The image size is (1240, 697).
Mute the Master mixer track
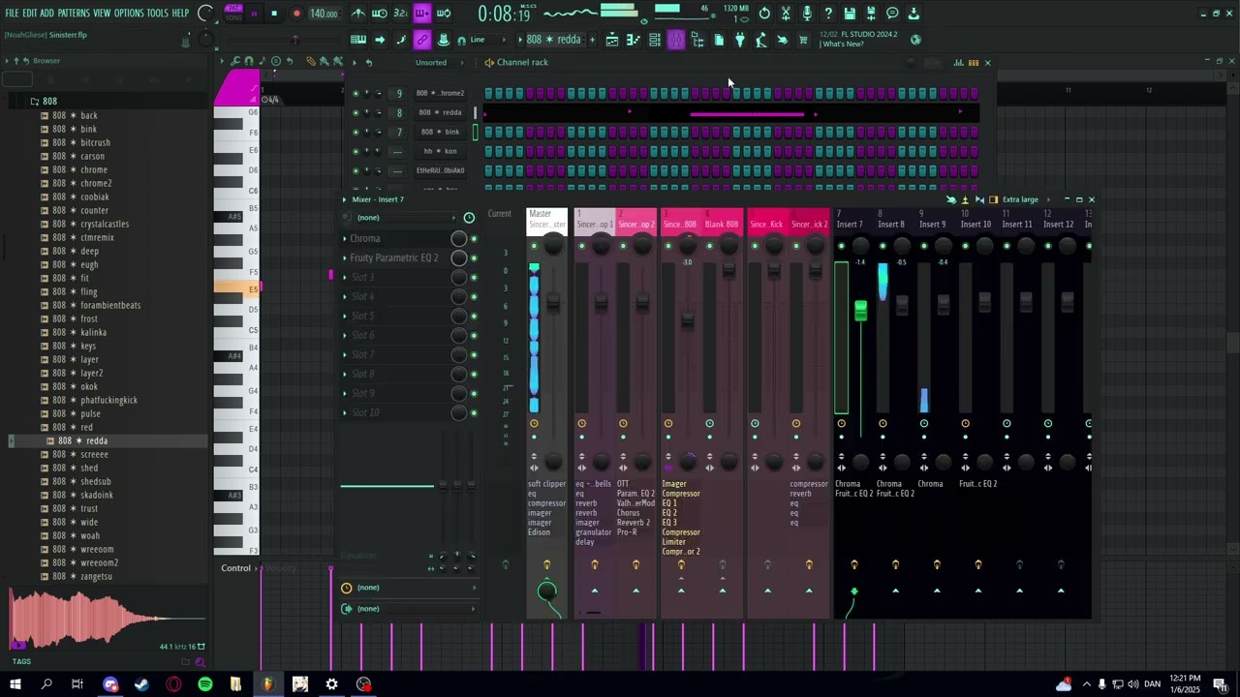[x=534, y=246]
